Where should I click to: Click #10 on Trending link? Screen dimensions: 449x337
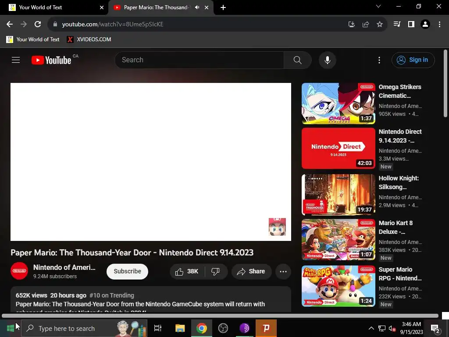(x=112, y=295)
